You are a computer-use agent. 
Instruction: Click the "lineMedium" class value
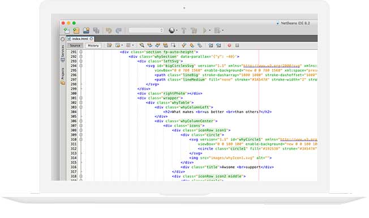point(194,80)
